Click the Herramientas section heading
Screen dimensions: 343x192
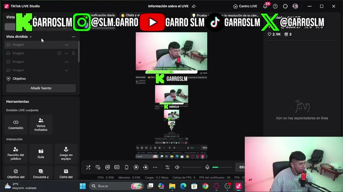pos(18,102)
